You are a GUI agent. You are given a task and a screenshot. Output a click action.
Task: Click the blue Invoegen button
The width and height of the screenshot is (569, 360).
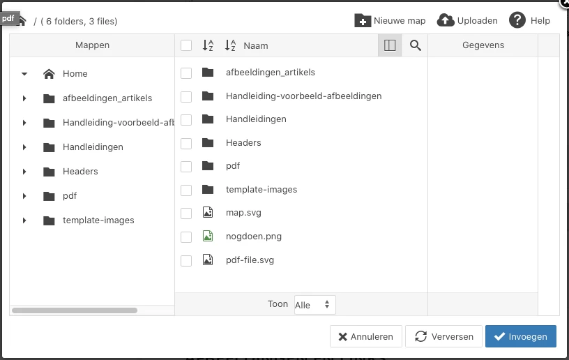[x=521, y=336]
